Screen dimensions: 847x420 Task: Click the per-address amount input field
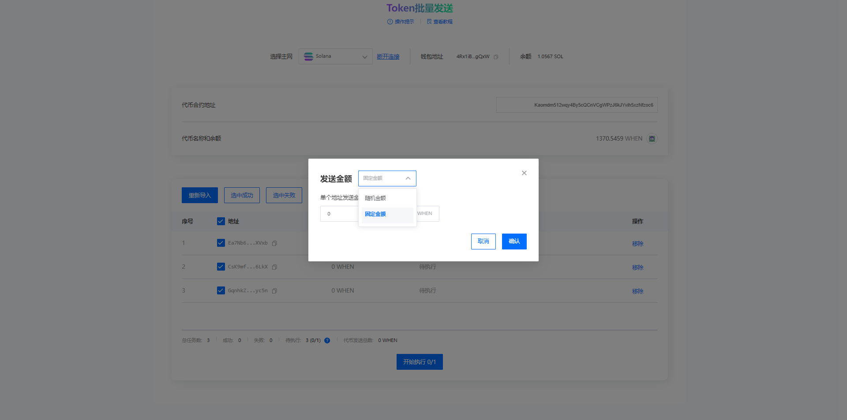(340, 214)
